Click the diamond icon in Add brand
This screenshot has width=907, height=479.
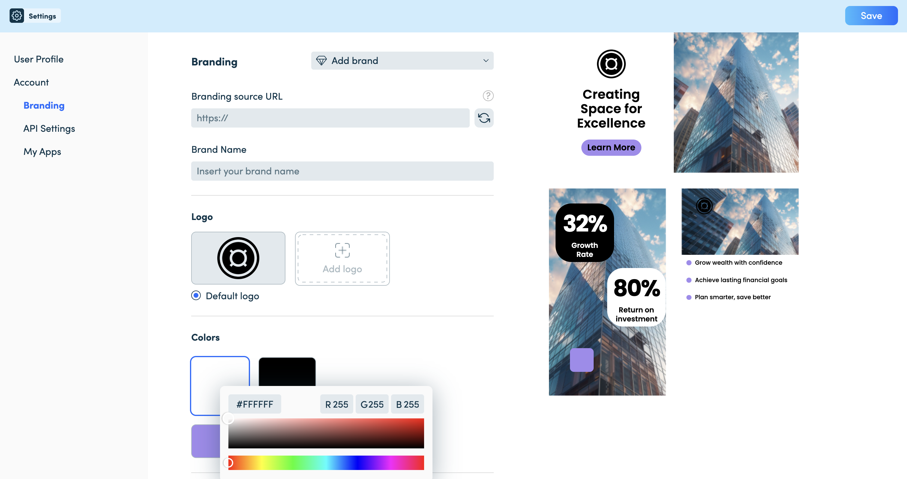tap(321, 61)
